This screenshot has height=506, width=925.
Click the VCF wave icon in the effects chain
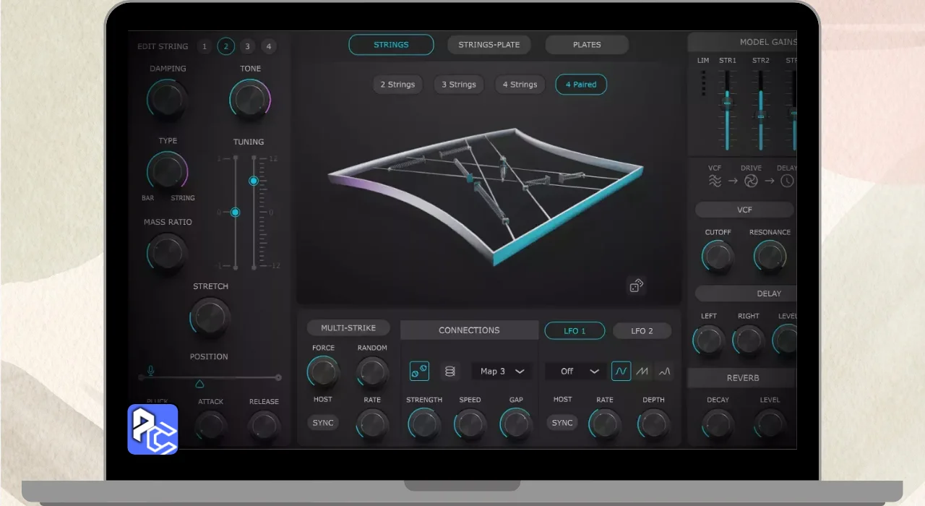(x=714, y=181)
